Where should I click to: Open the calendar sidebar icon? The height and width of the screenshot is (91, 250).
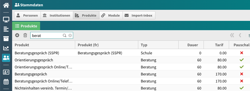click(x=6, y=82)
